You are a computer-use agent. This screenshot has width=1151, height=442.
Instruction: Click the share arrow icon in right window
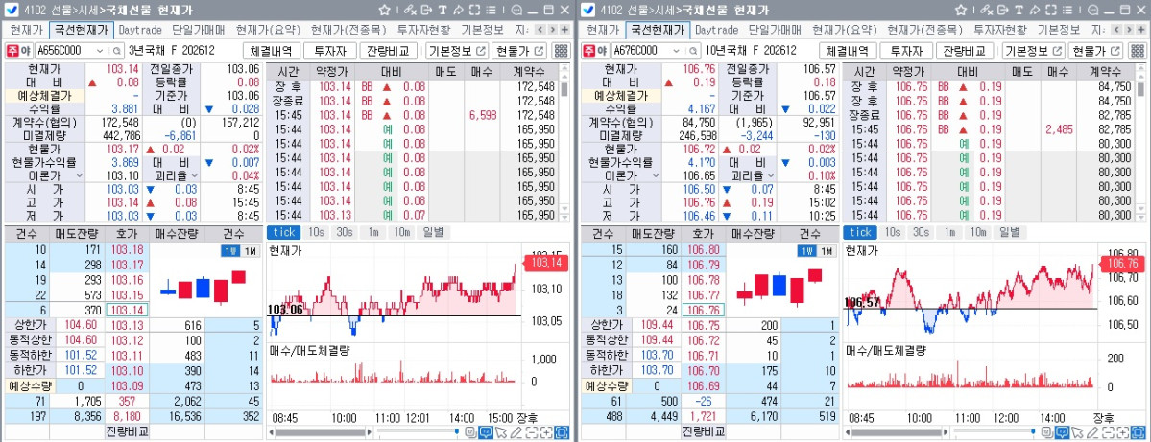click(1035, 11)
